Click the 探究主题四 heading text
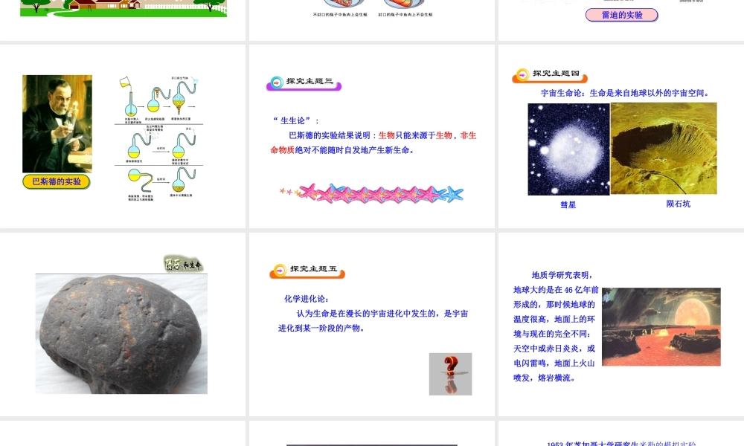Image resolution: width=744 pixels, height=446 pixels. (556, 73)
